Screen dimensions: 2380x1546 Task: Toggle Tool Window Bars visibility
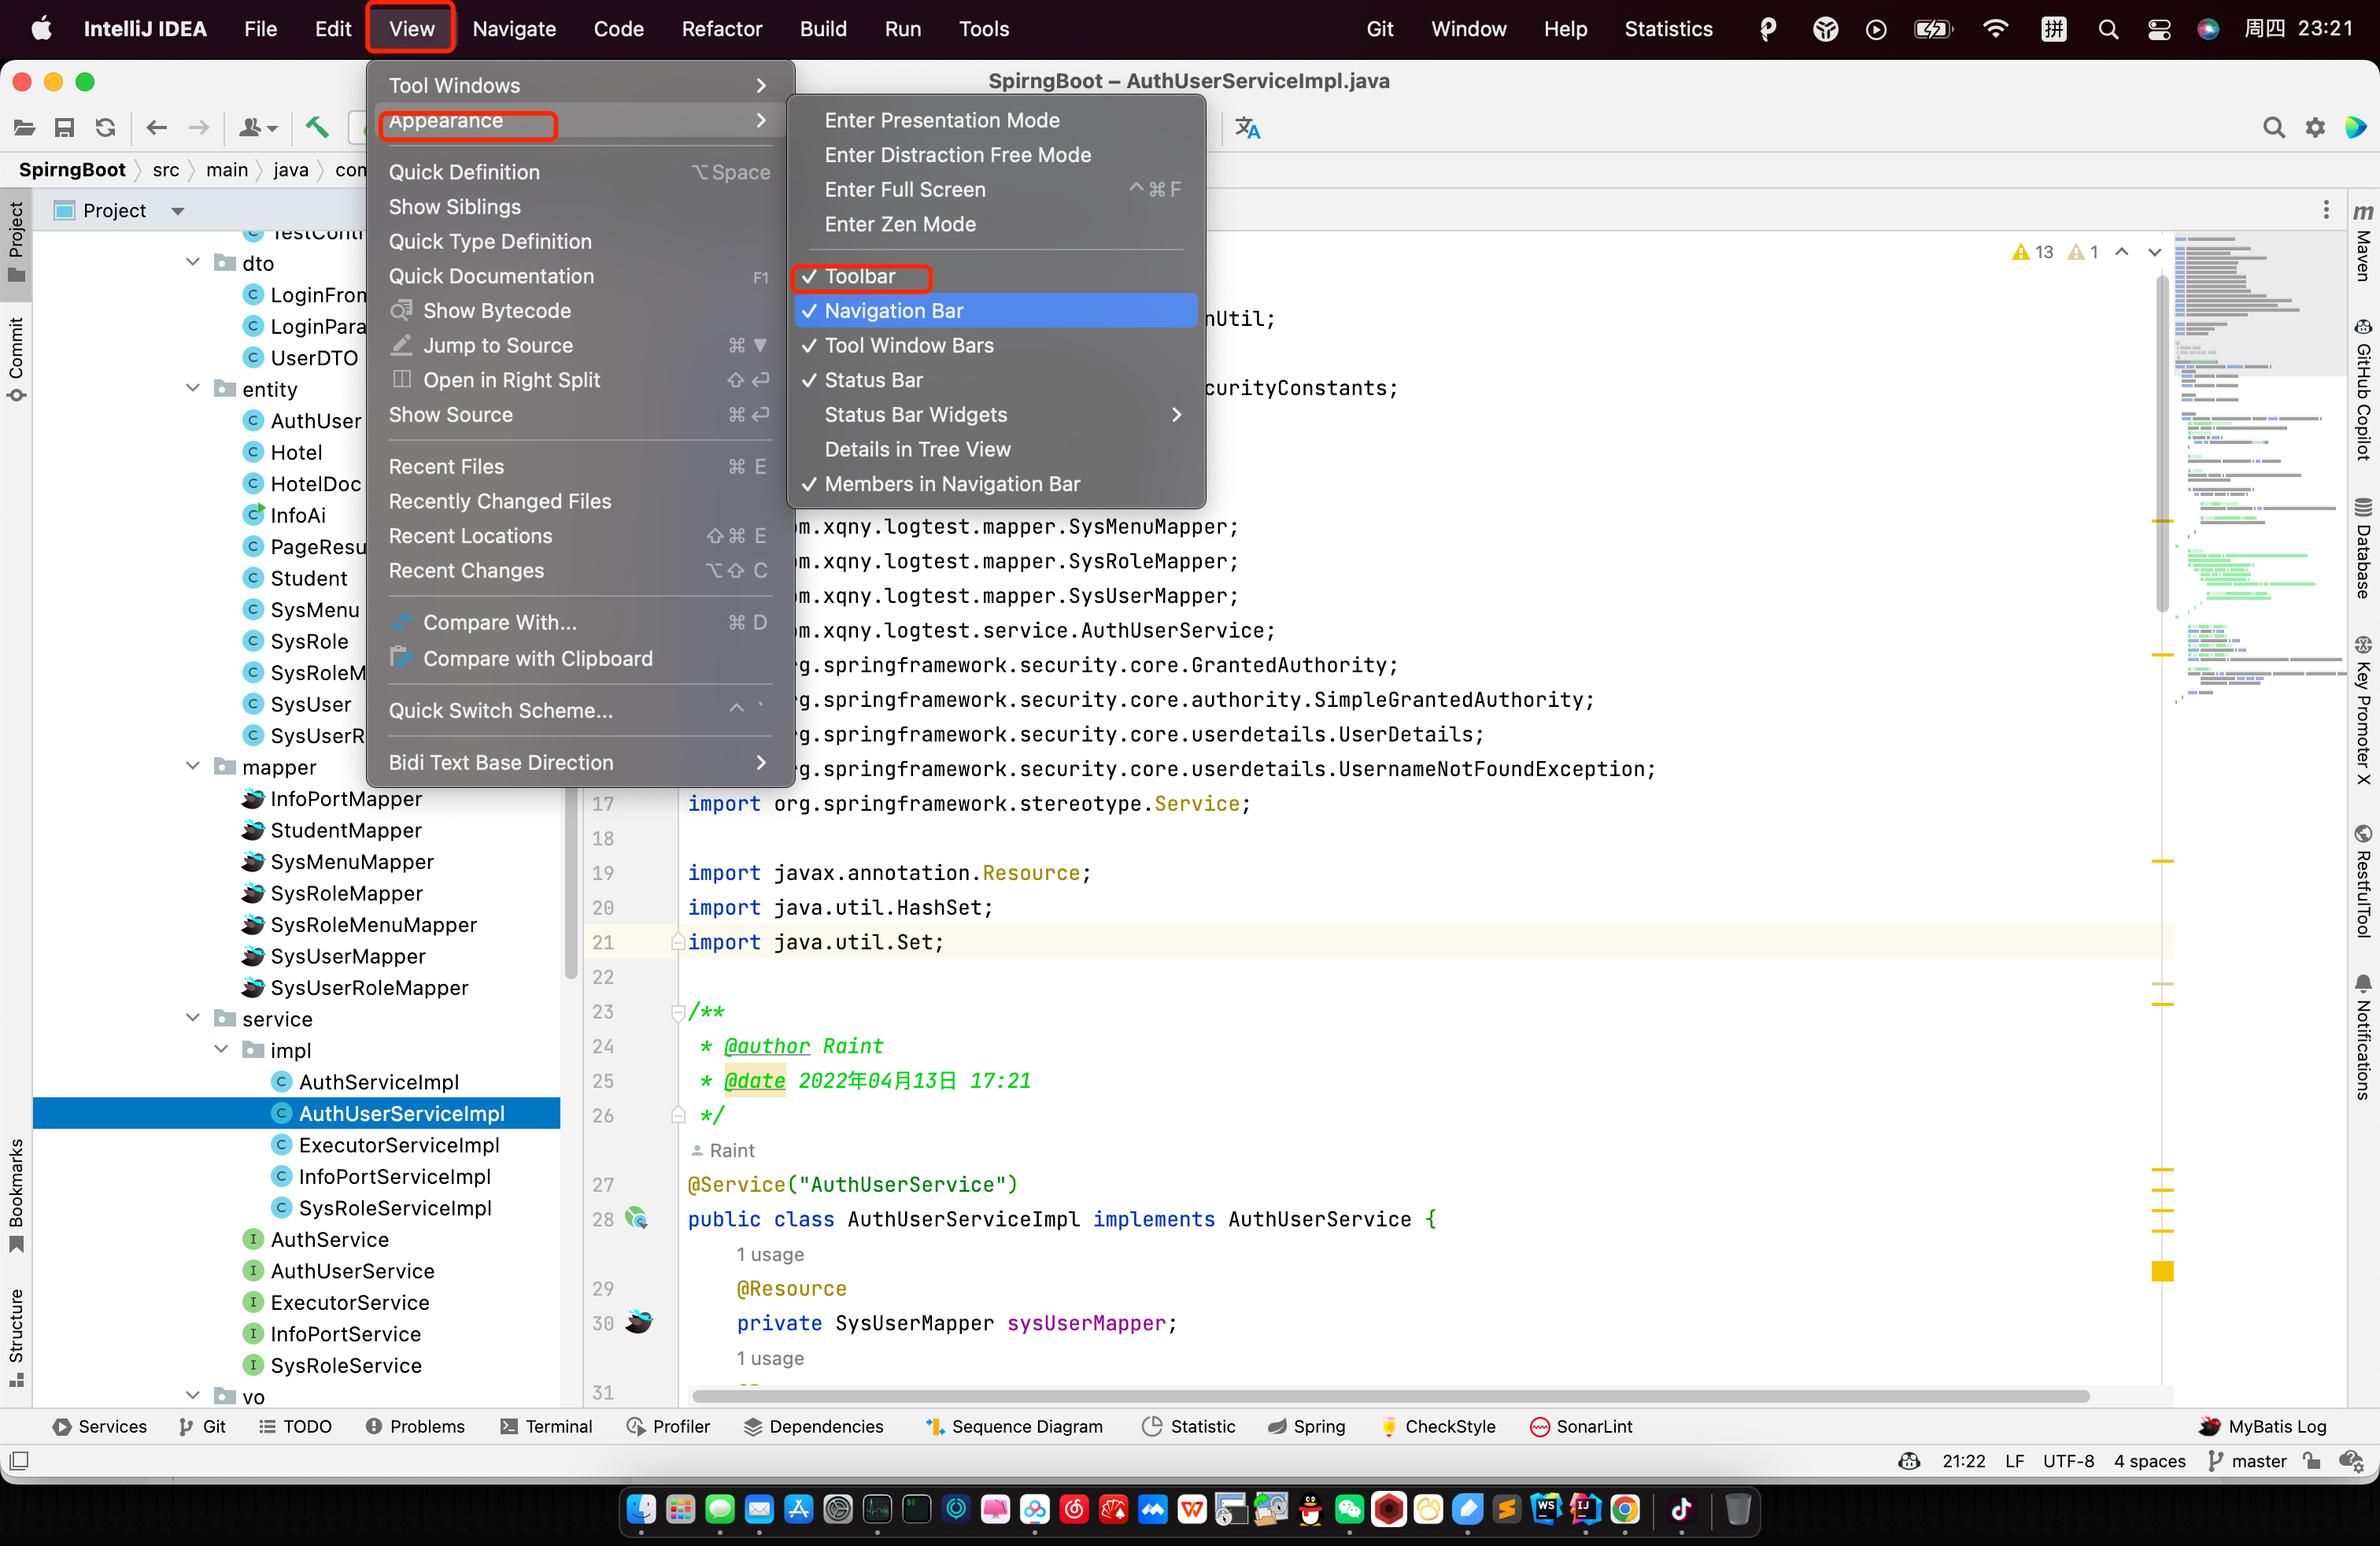tap(996, 345)
